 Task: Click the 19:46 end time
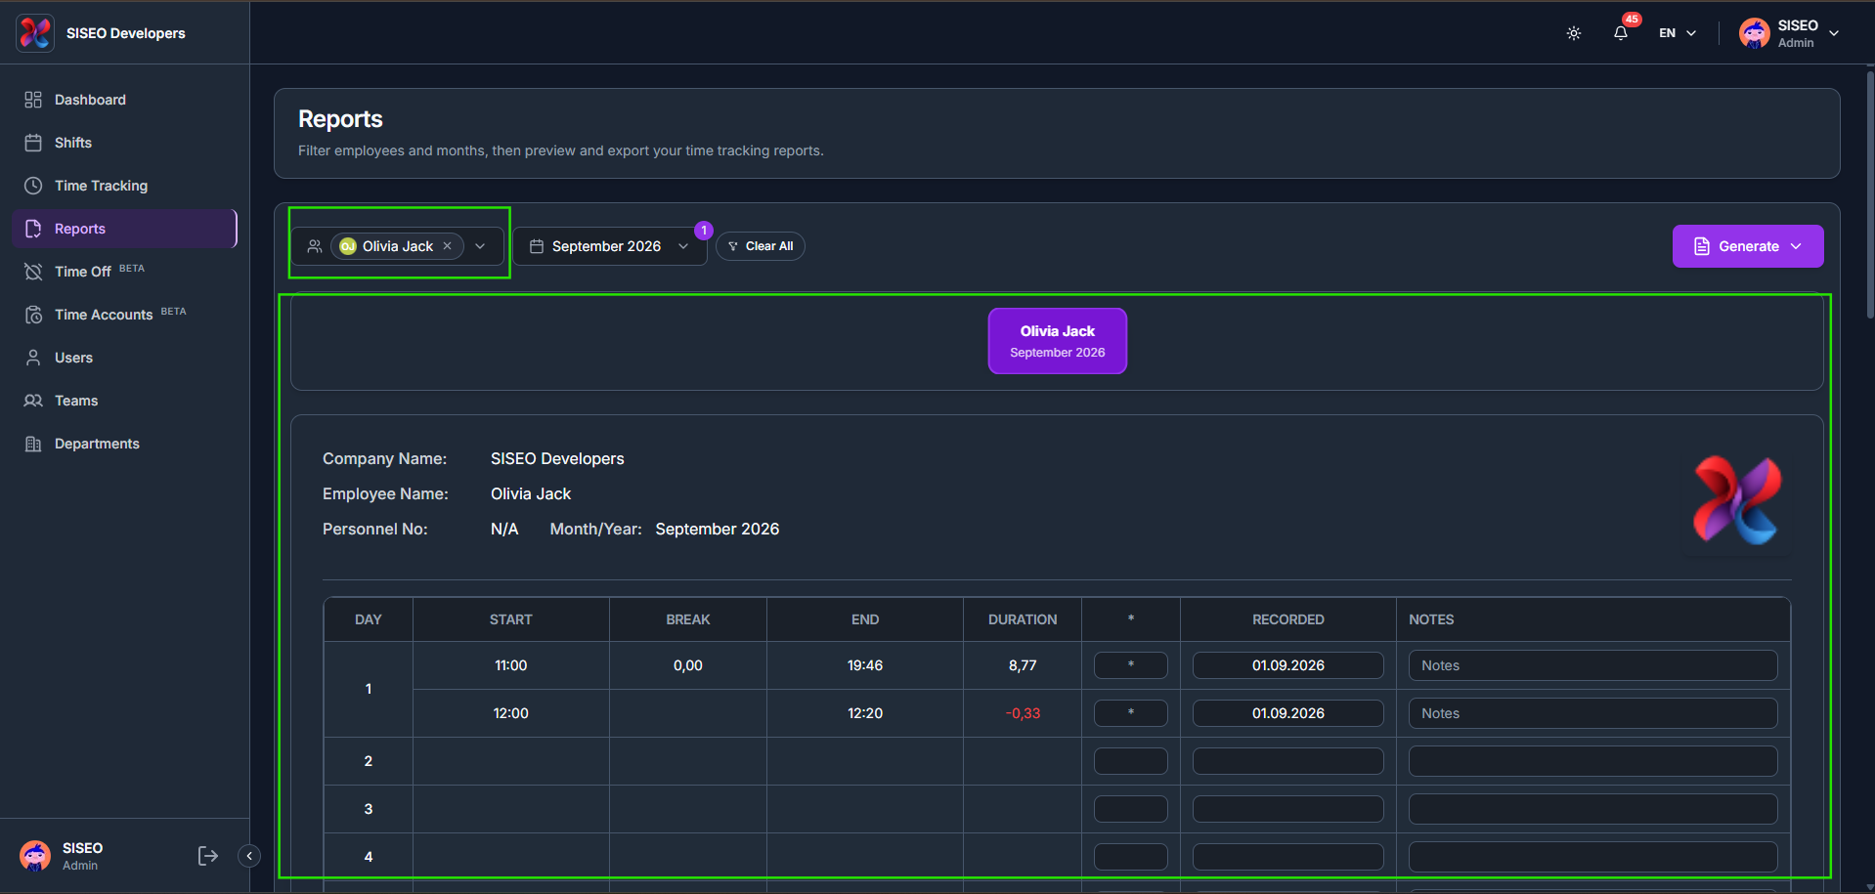(865, 665)
